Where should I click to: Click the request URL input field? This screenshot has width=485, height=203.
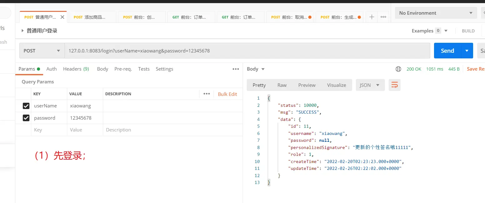click(247, 51)
